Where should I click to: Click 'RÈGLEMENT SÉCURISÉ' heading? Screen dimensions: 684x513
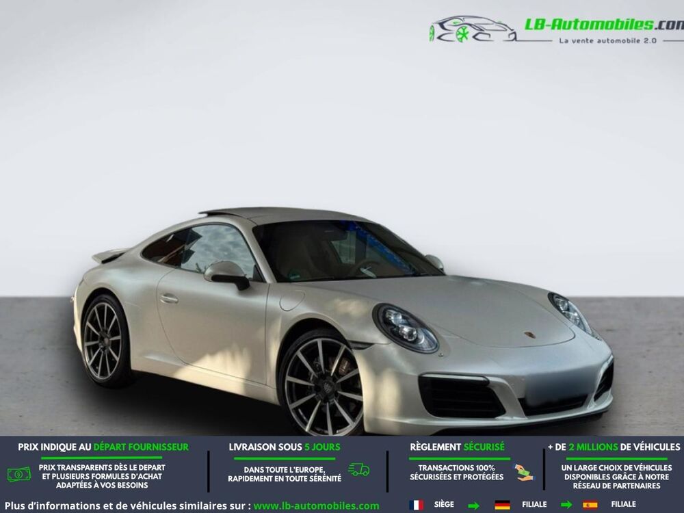tap(457, 447)
